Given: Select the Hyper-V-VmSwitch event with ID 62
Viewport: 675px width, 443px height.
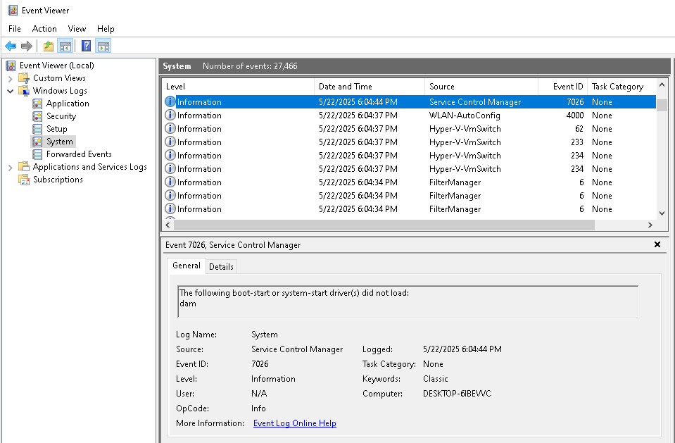Looking at the screenshot, I should point(409,128).
